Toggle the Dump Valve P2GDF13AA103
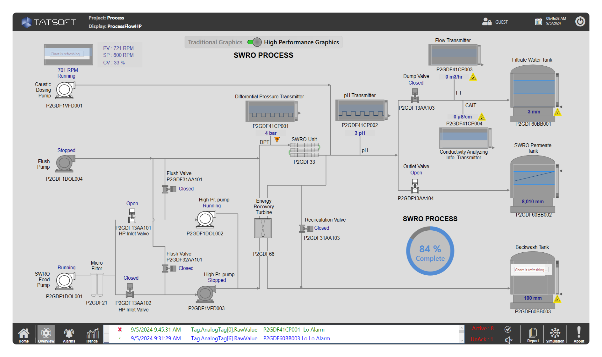602x357 pixels. tap(415, 96)
